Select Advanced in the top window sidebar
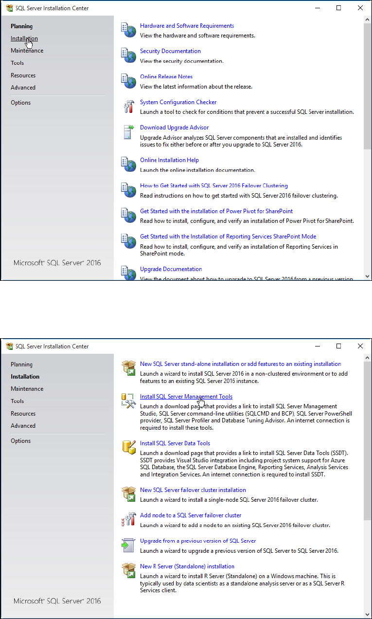 [x=23, y=88]
